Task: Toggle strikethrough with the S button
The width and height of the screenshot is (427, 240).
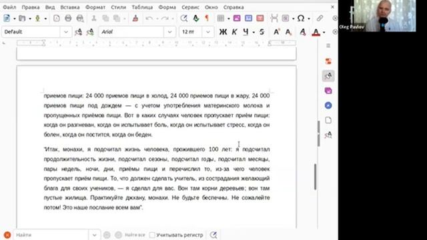Action: tap(262, 32)
